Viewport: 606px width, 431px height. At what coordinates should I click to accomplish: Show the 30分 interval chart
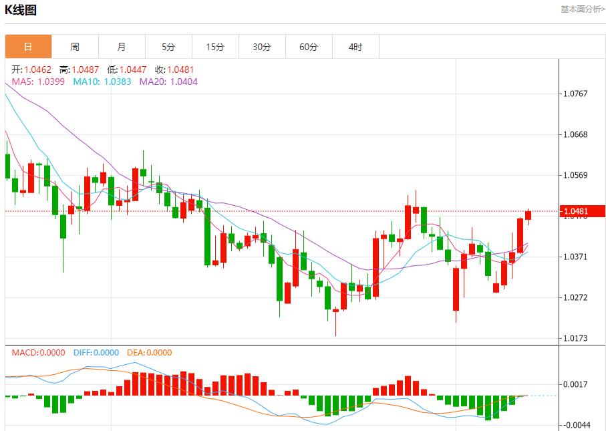pos(262,47)
